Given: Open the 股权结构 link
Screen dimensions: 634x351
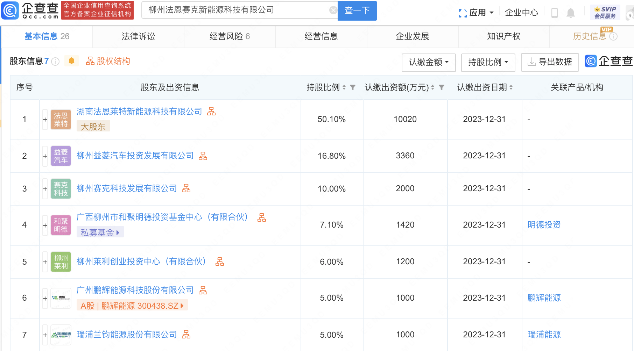Looking at the screenshot, I should point(108,61).
